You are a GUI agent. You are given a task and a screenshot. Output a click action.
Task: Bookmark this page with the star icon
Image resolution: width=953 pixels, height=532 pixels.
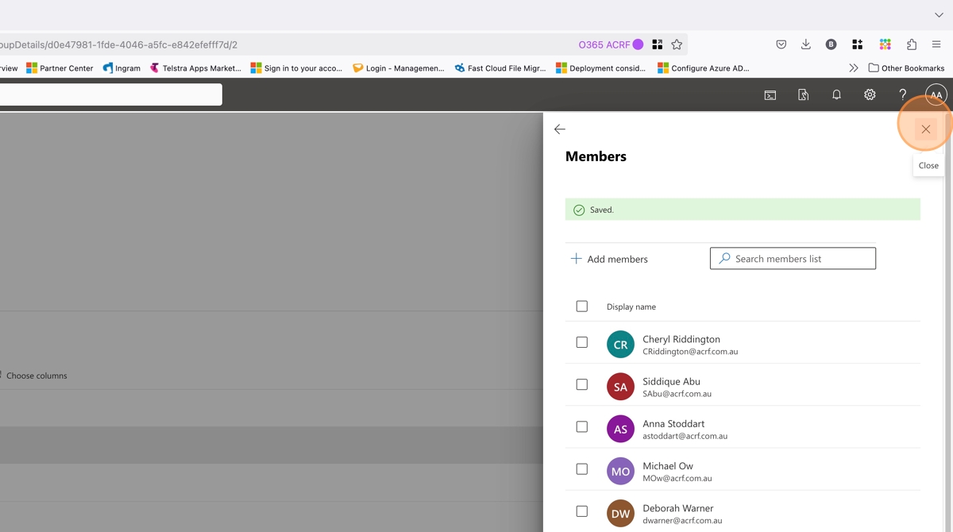[677, 44]
